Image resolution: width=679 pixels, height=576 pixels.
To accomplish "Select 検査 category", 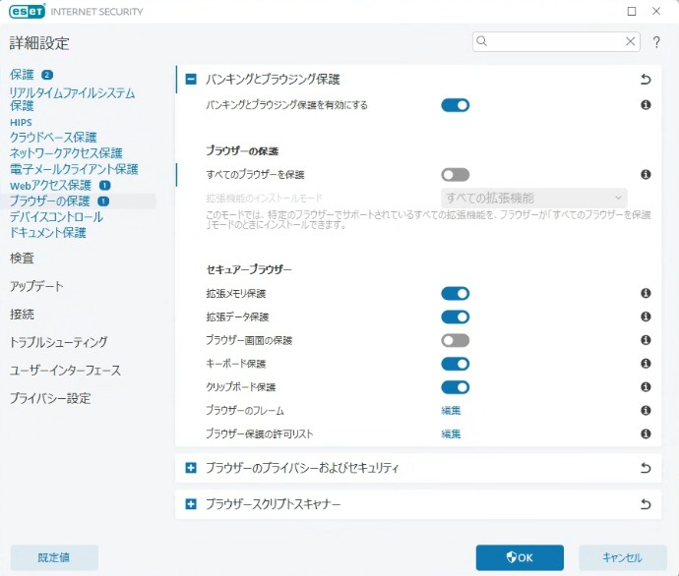I will pos(22,259).
